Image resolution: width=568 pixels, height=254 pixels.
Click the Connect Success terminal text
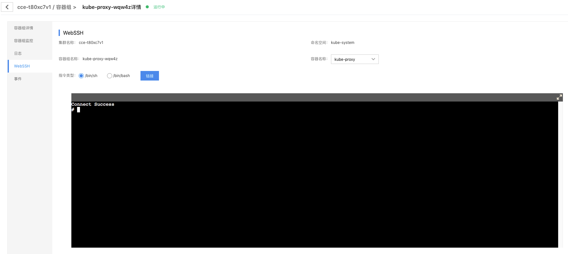pos(93,104)
